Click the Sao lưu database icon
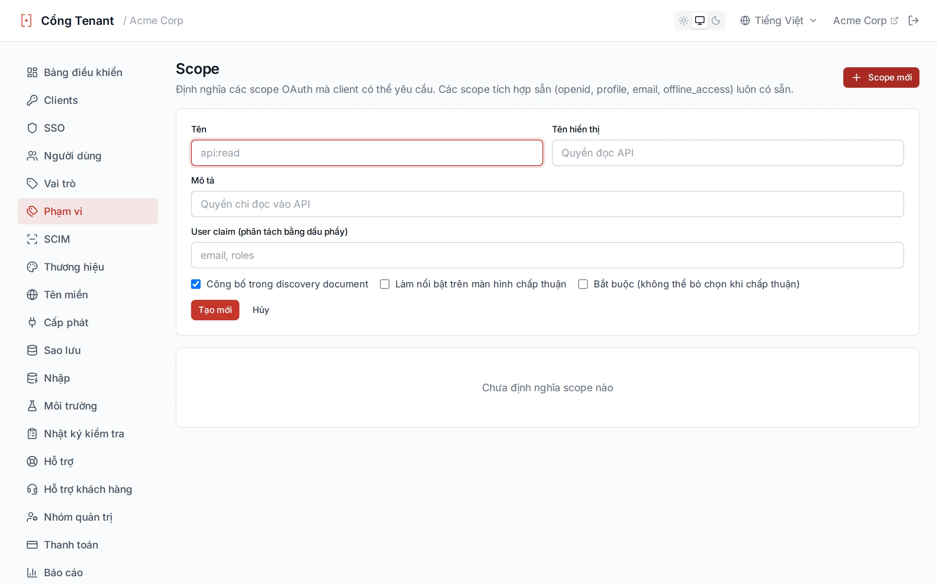This screenshot has height=585, width=937. [32, 350]
